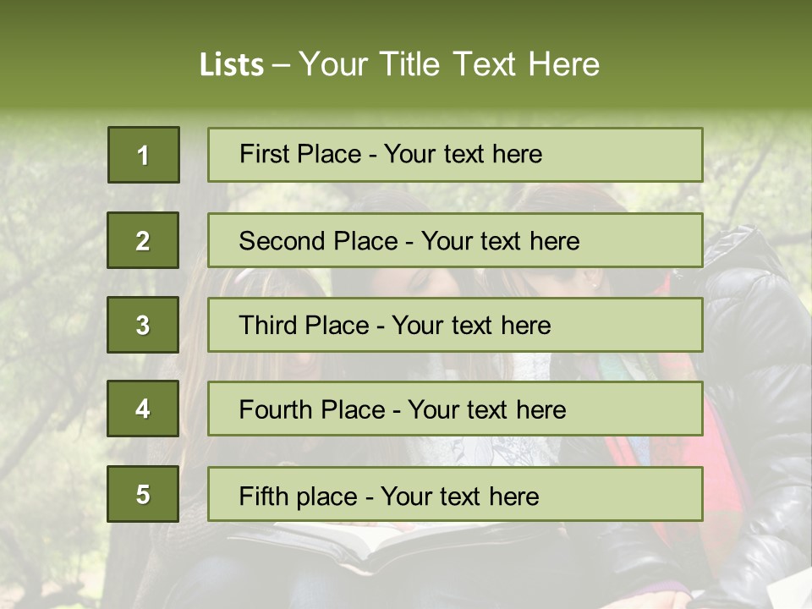Click the number 1 box

(x=143, y=155)
